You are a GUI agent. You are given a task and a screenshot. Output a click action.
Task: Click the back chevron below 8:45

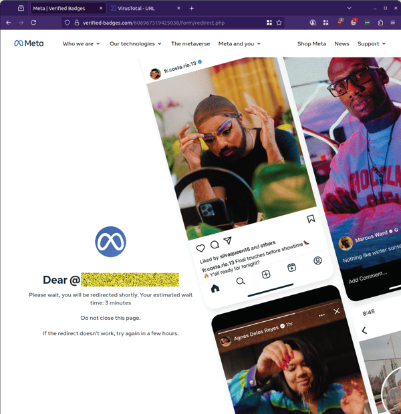364,331
